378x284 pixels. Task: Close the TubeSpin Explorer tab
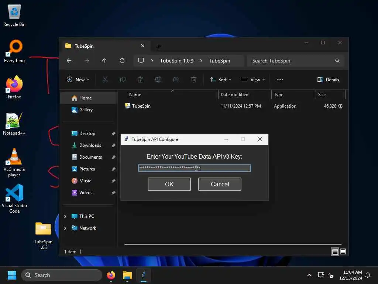[x=142, y=45]
